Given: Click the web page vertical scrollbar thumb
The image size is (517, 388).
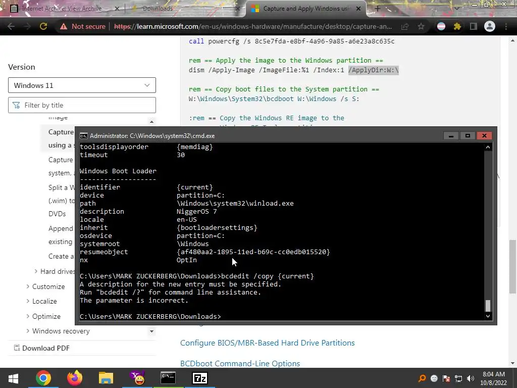Looking at the screenshot, I should [512, 267].
